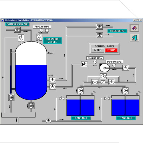Click the Ph=0.45 MPa pressure readout
Image resolution: width=143 pixels, height=143 pixels.
[42, 27]
